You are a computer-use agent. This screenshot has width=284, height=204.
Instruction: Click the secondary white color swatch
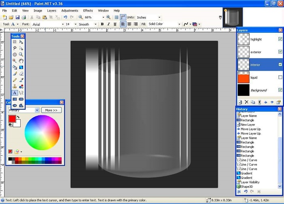click(18, 124)
